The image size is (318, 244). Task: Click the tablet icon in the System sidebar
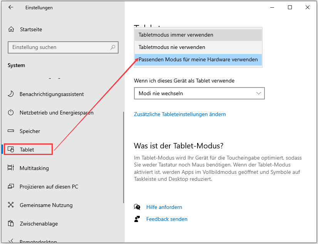click(12, 149)
